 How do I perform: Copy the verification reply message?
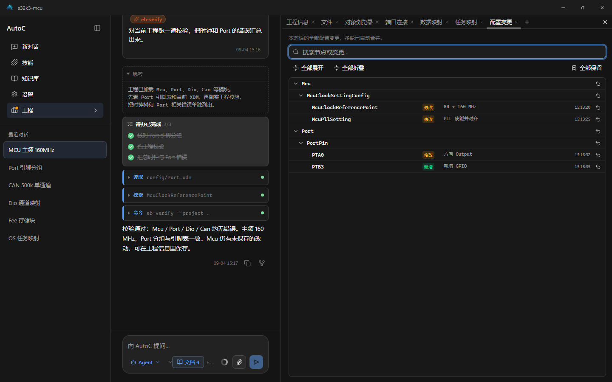247,263
